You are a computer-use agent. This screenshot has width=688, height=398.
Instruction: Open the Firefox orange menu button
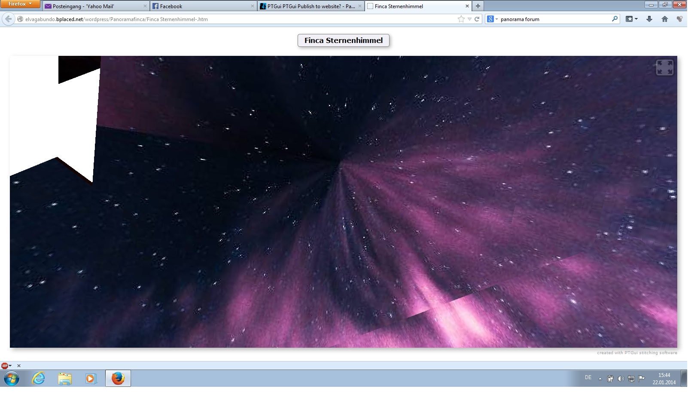[20, 4]
